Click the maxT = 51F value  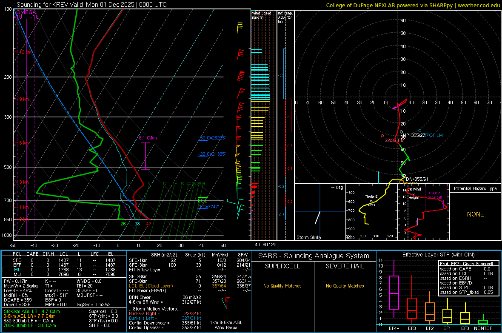click(56, 295)
